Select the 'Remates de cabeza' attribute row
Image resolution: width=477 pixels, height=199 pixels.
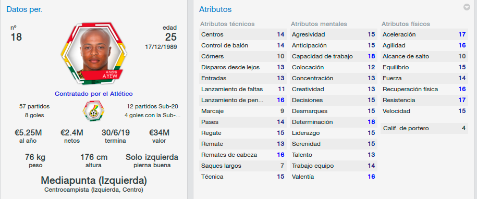pyautogui.click(x=243, y=155)
